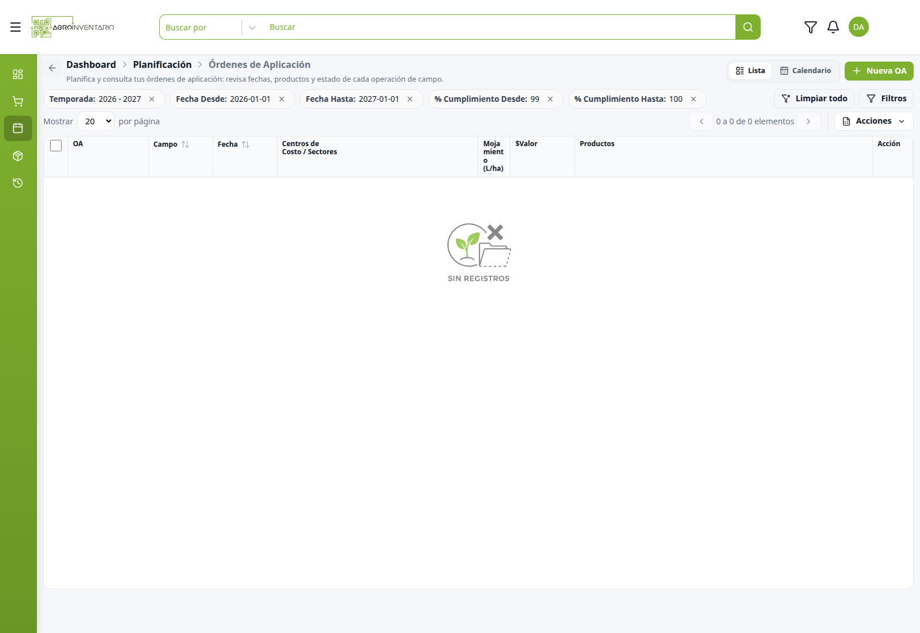The image size is (920, 633).
Task: Go to Planificación breadcrumb
Action: [162, 64]
